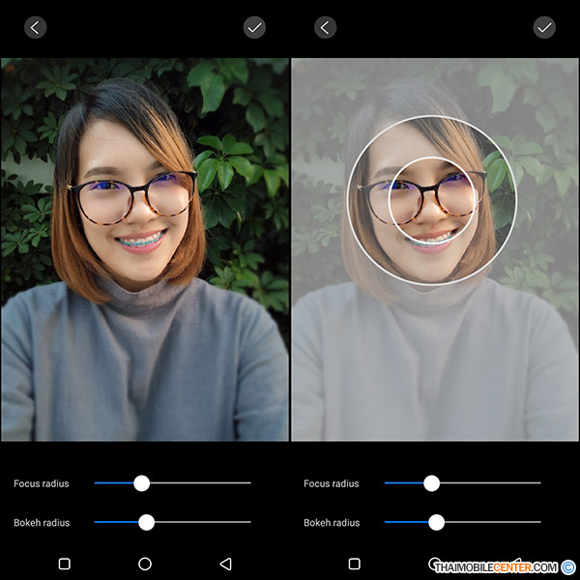Image resolution: width=580 pixels, height=580 pixels.
Task: Click 'Bokeh radius' label in right screen
Action: coord(332,523)
